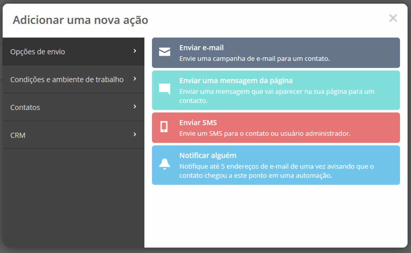Choose the Enviar e-mail action title

click(x=201, y=48)
